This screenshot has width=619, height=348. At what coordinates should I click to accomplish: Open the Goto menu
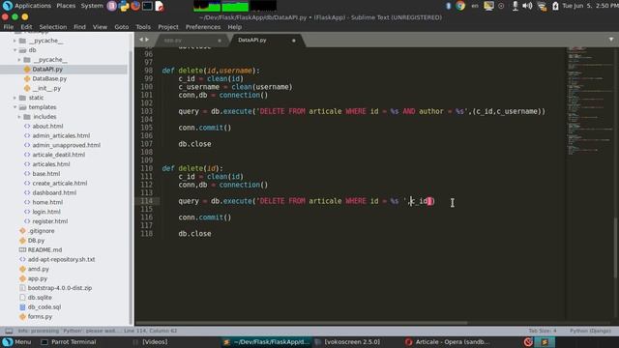click(x=122, y=27)
